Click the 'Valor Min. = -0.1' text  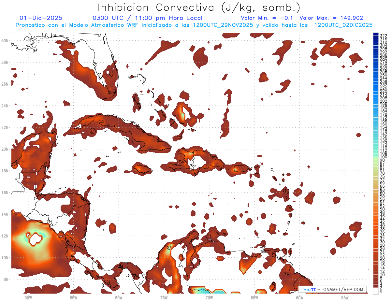pyautogui.click(x=267, y=18)
